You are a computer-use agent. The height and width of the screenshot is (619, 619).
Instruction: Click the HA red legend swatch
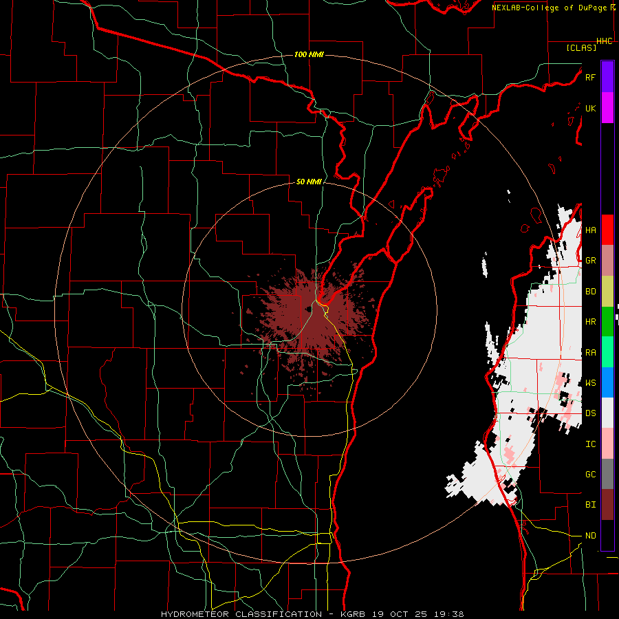pyautogui.click(x=607, y=230)
